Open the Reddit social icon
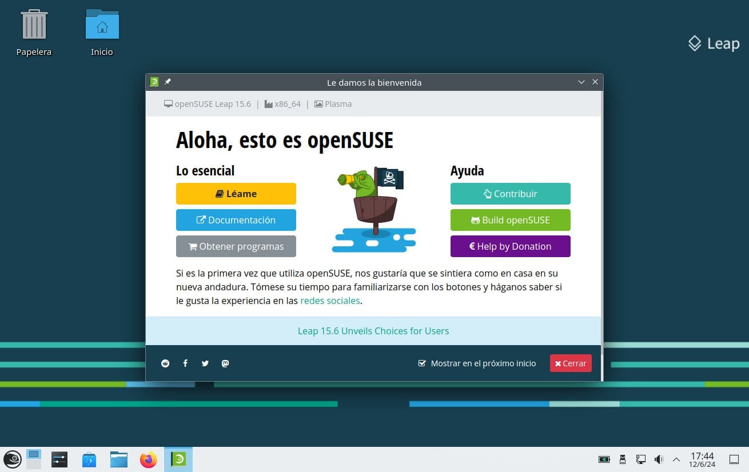Screen dimensions: 749x472 [x=165, y=363]
